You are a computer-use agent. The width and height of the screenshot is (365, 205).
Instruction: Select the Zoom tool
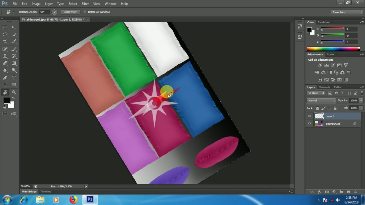click(x=14, y=92)
